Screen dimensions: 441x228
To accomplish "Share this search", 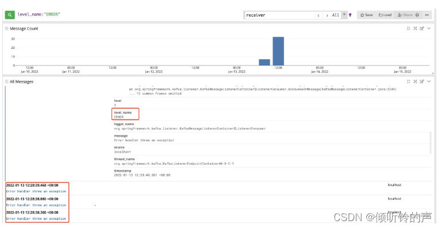I will click(405, 15).
